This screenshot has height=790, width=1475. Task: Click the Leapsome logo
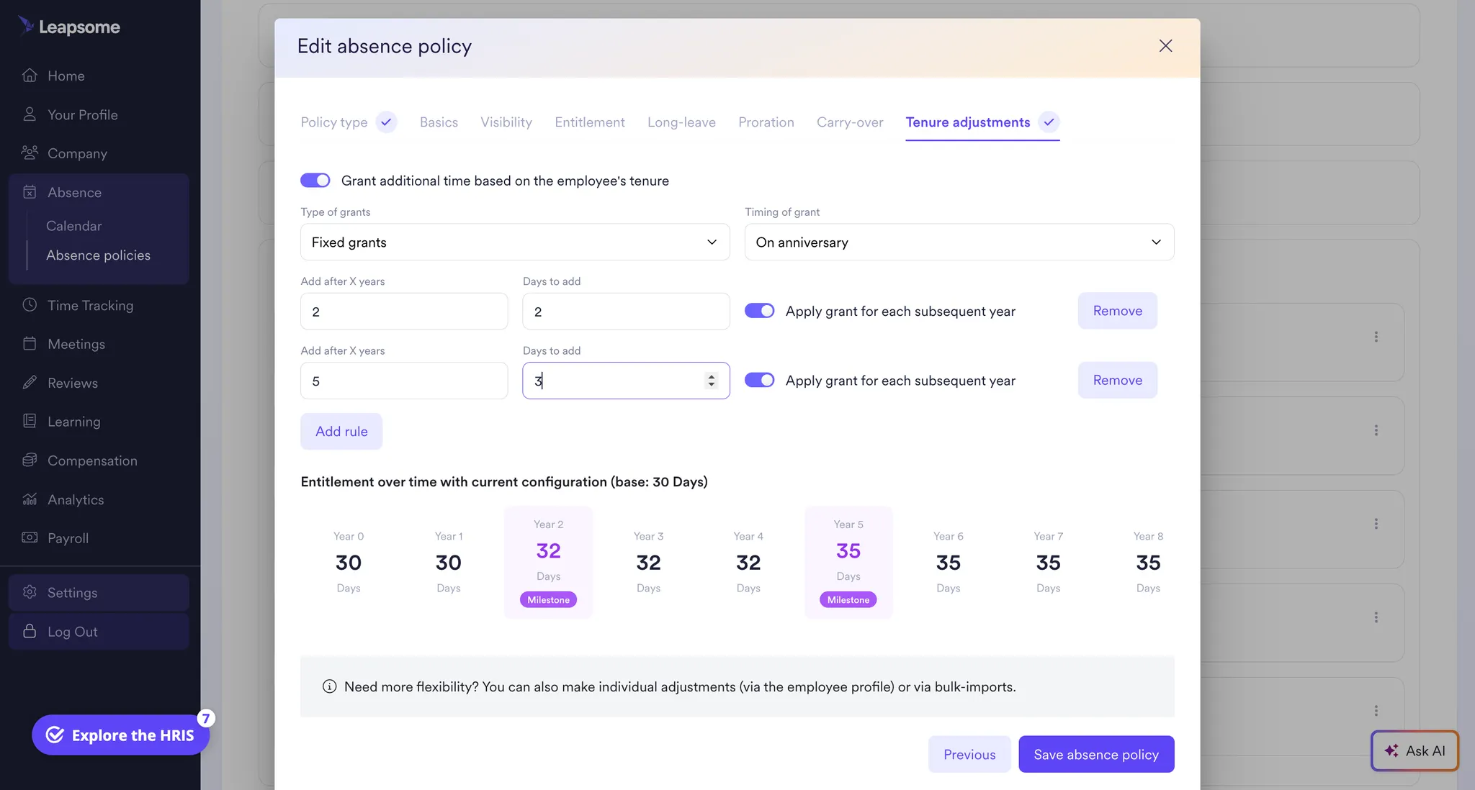[69, 27]
